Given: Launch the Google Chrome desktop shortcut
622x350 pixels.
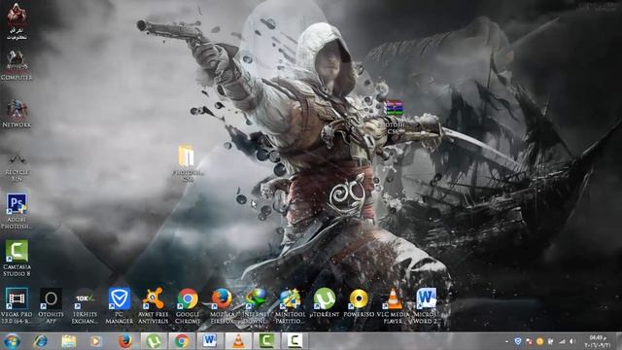Looking at the screenshot, I should coord(188,305).
